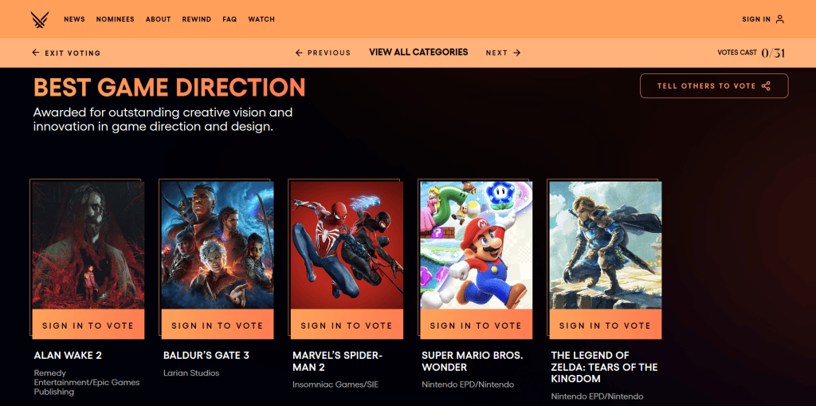
Task: Open the News menu item
Action: (x=74, y=19)
